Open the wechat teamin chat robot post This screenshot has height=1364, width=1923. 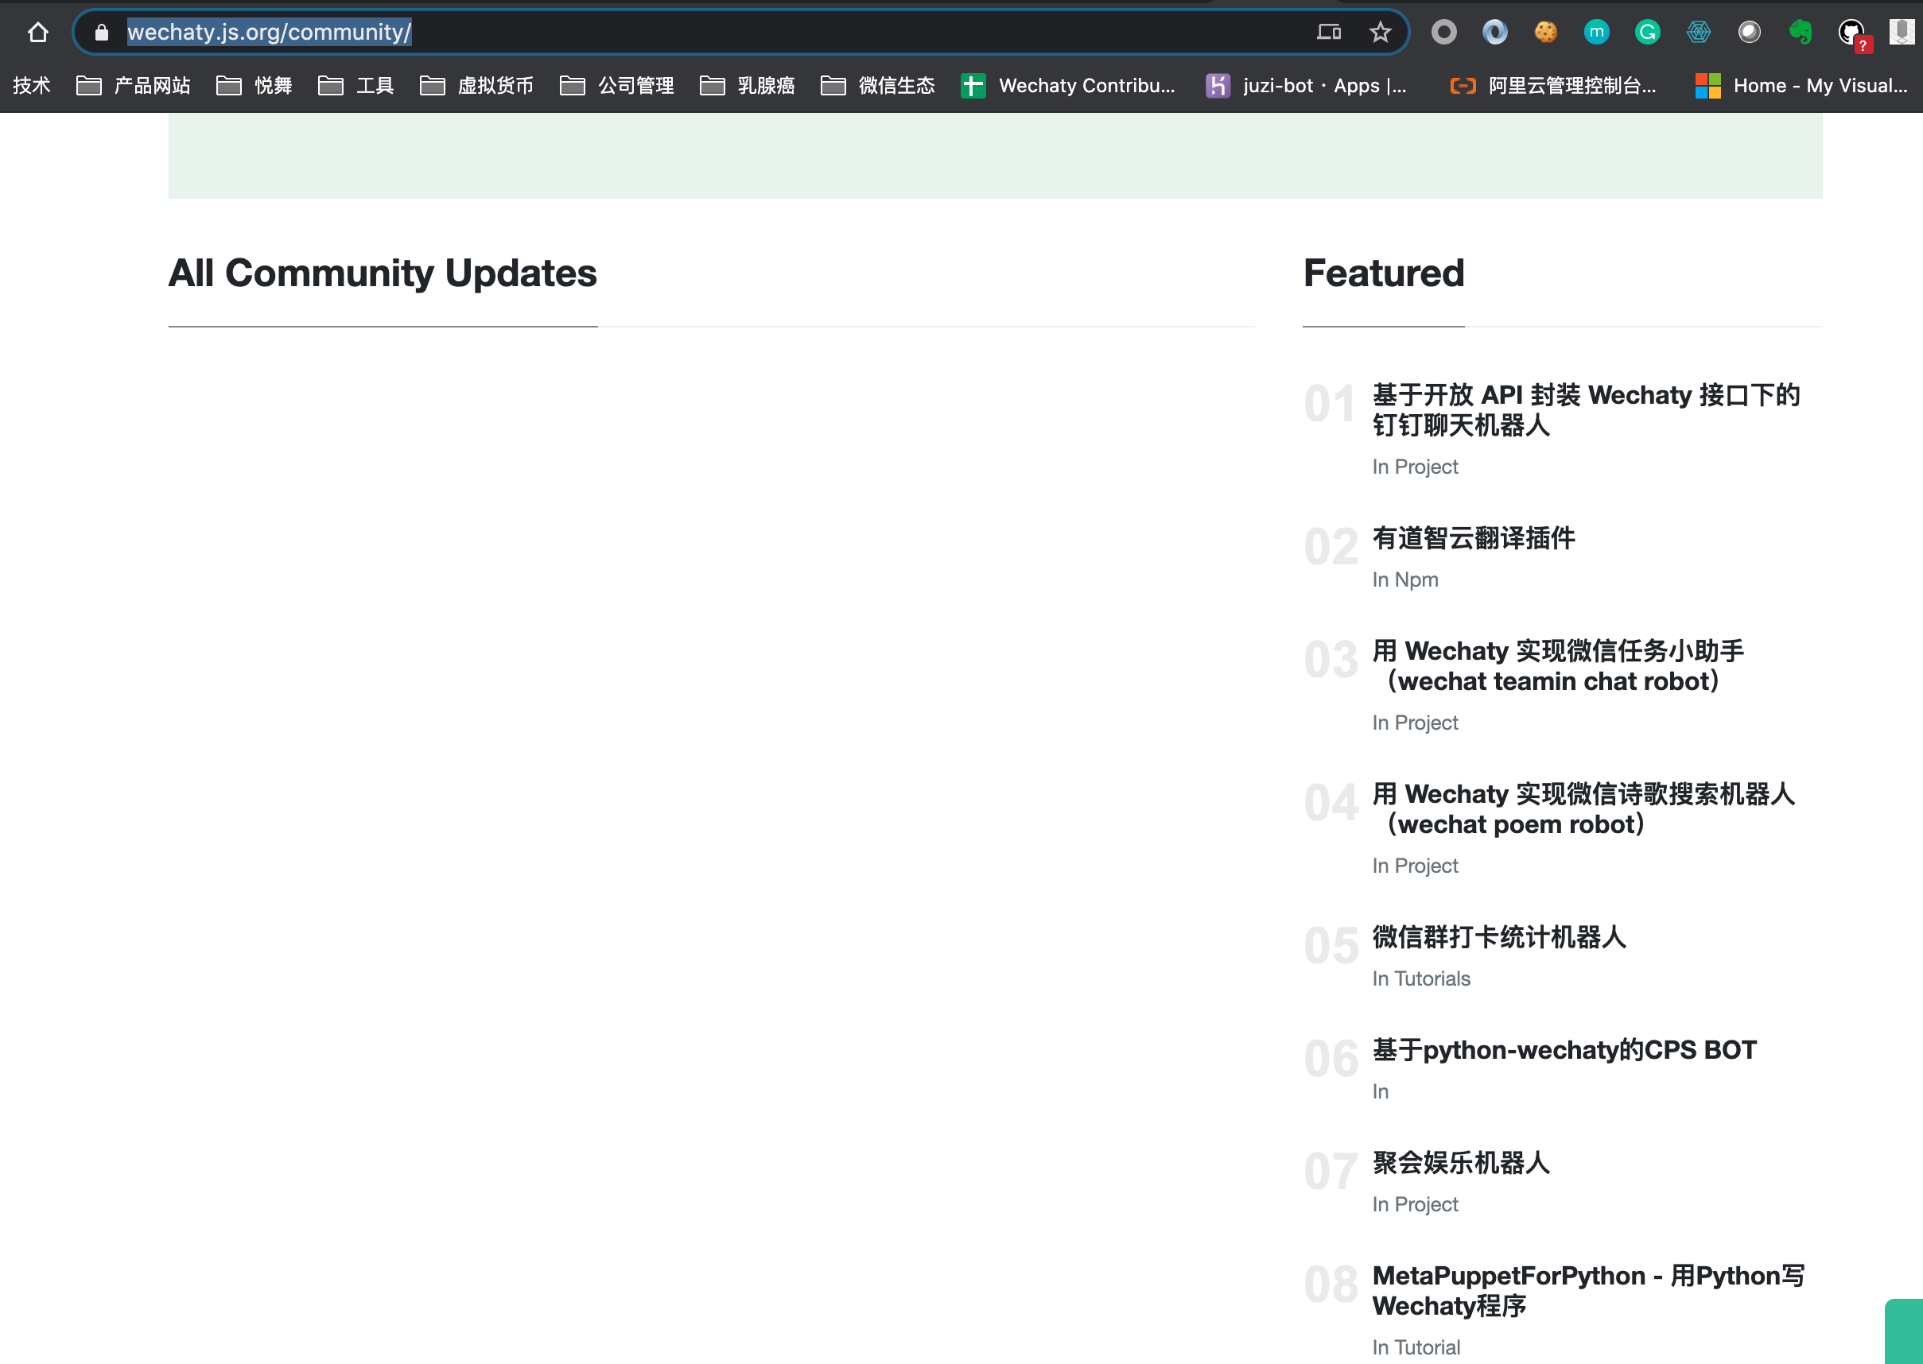1559,666
